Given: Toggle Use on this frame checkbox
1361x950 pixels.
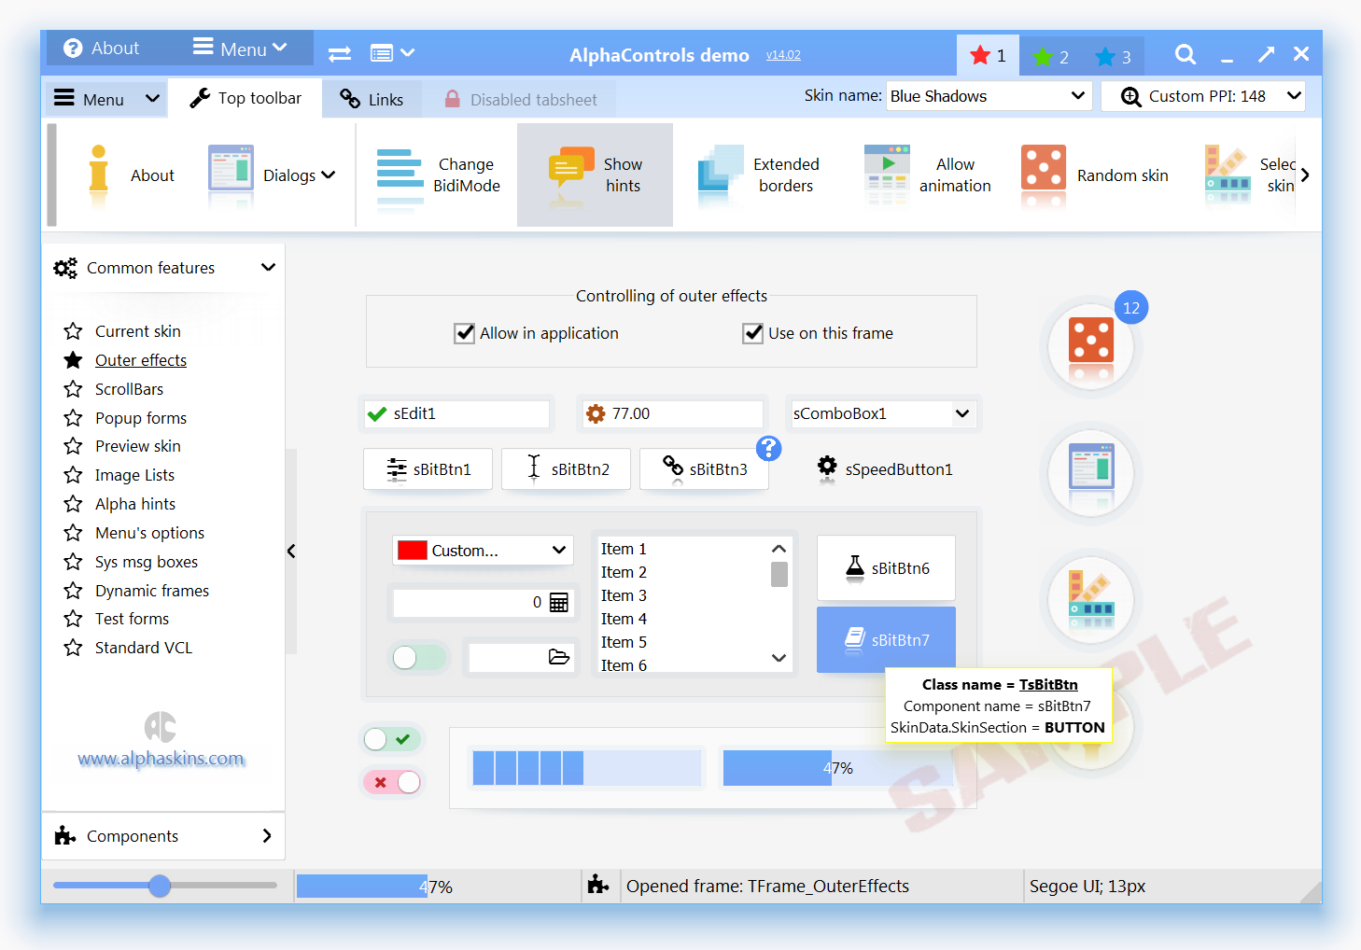Looking at the screenshot, I should click(x=752, y=333).
